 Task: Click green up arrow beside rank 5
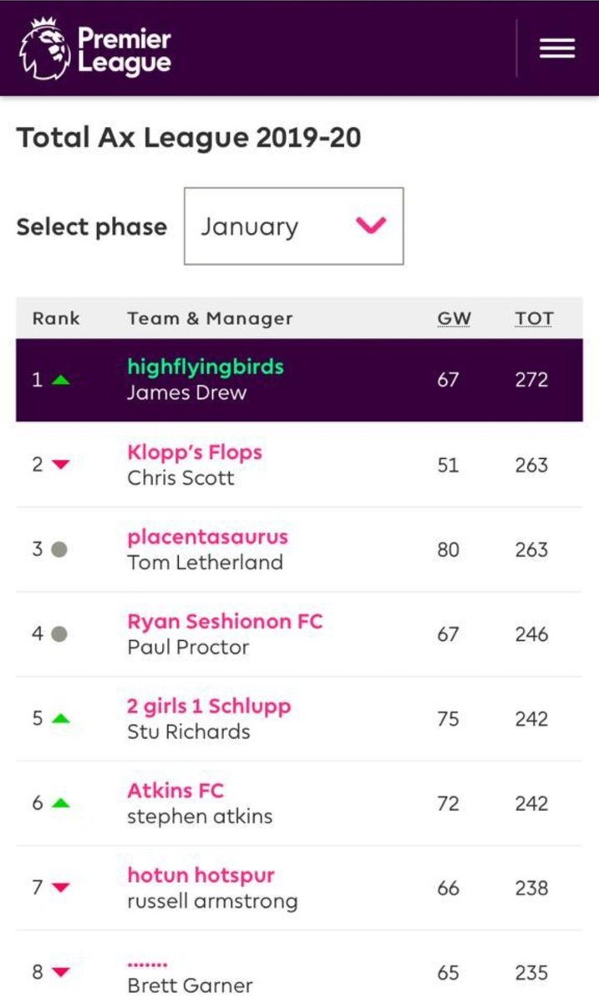pos(61,718)
